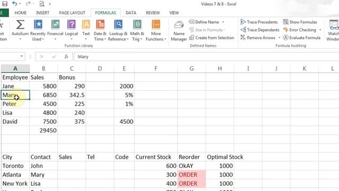Image resolution: width=339 pixels, height=191 pixels.
Task: Select the cell with value 7500
Action: 43,121
